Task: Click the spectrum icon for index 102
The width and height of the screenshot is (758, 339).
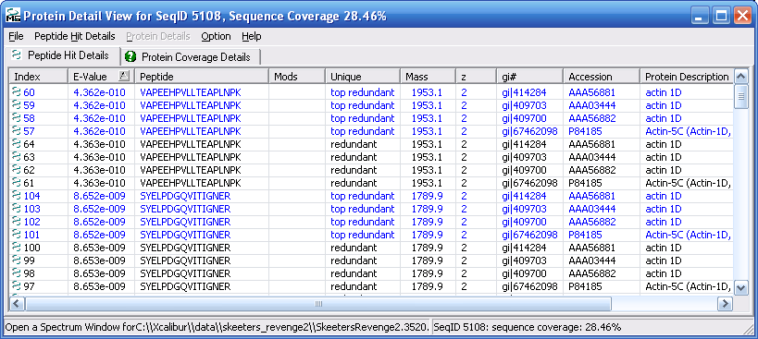Action: (x=18, y=222)
